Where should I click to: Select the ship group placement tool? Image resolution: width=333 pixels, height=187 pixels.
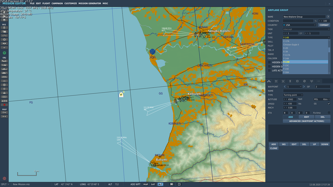pyautogui.click(x=4, y=69)
